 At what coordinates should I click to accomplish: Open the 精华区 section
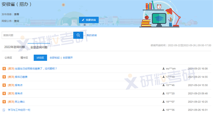24,58
